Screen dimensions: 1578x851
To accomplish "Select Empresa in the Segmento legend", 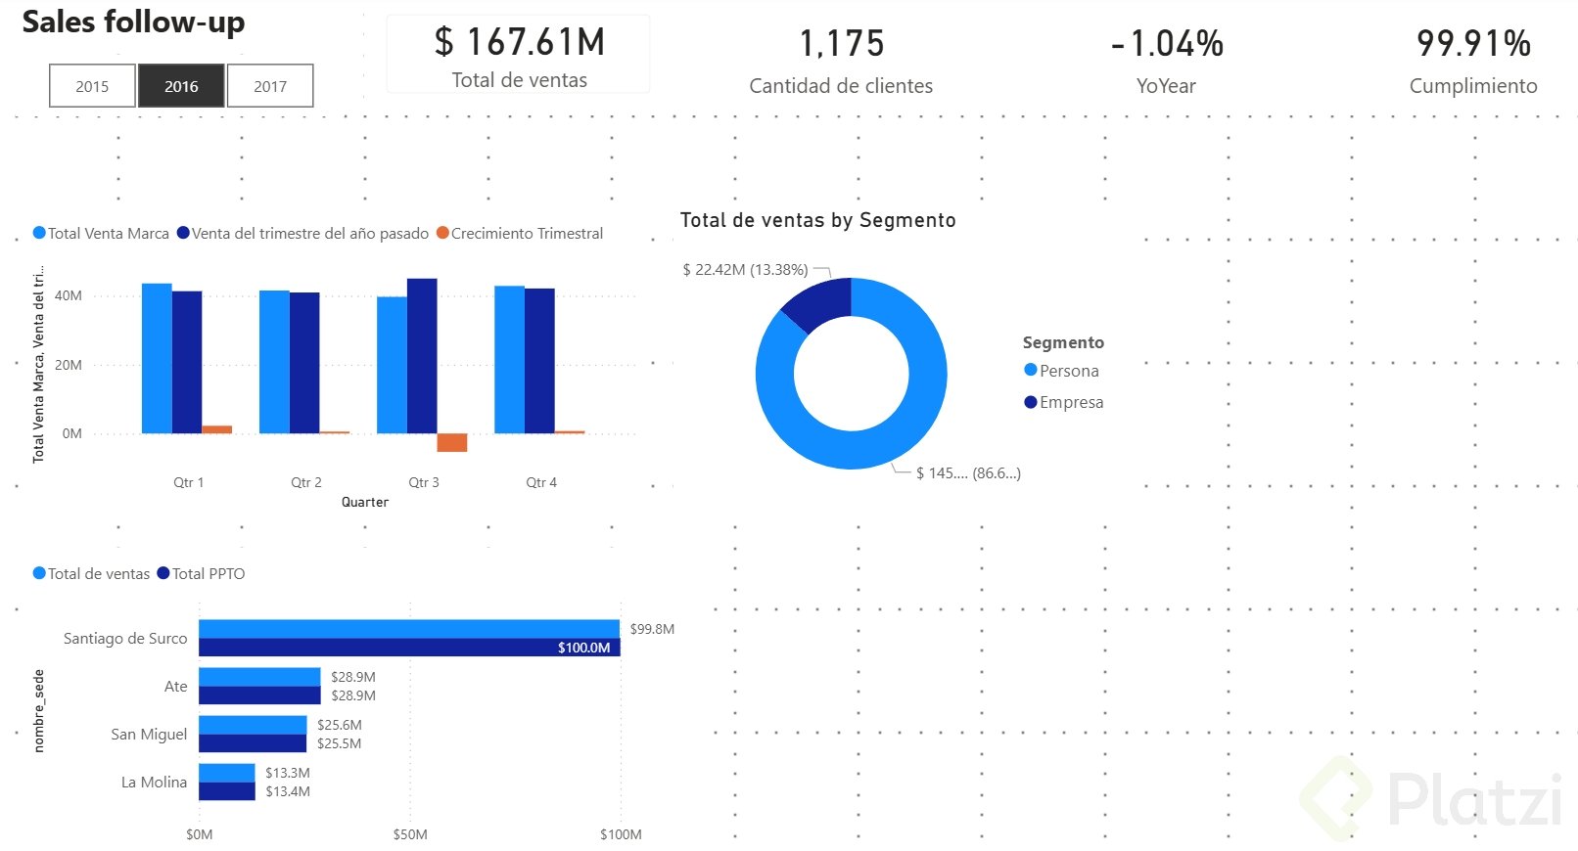I will [x=1064, y=402].
